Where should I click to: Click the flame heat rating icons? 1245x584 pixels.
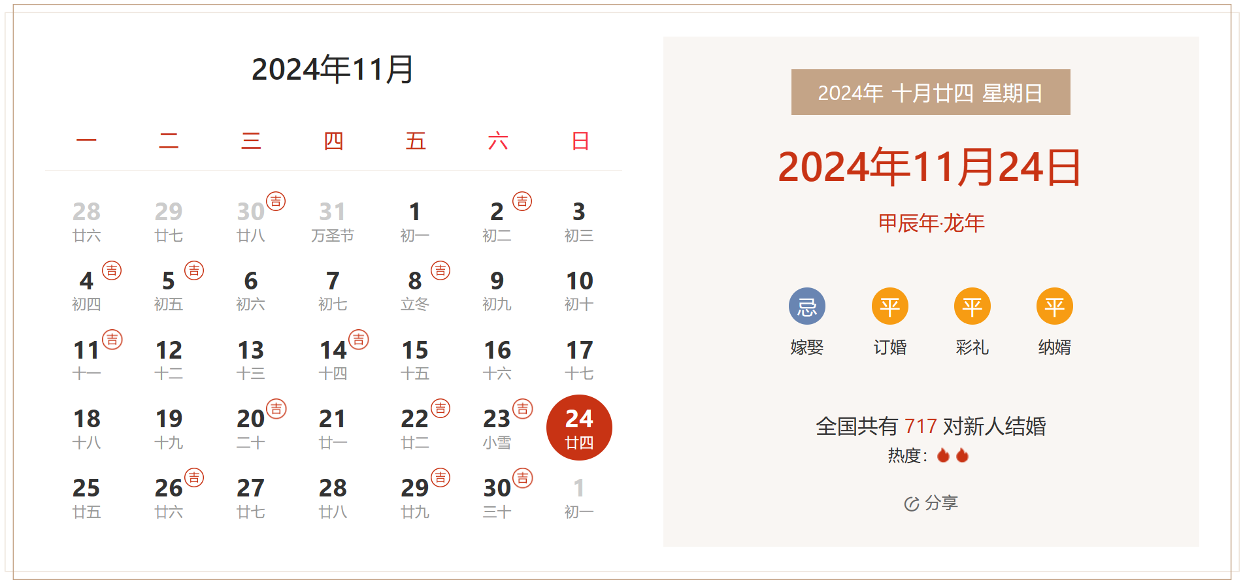tap(952, 455)
